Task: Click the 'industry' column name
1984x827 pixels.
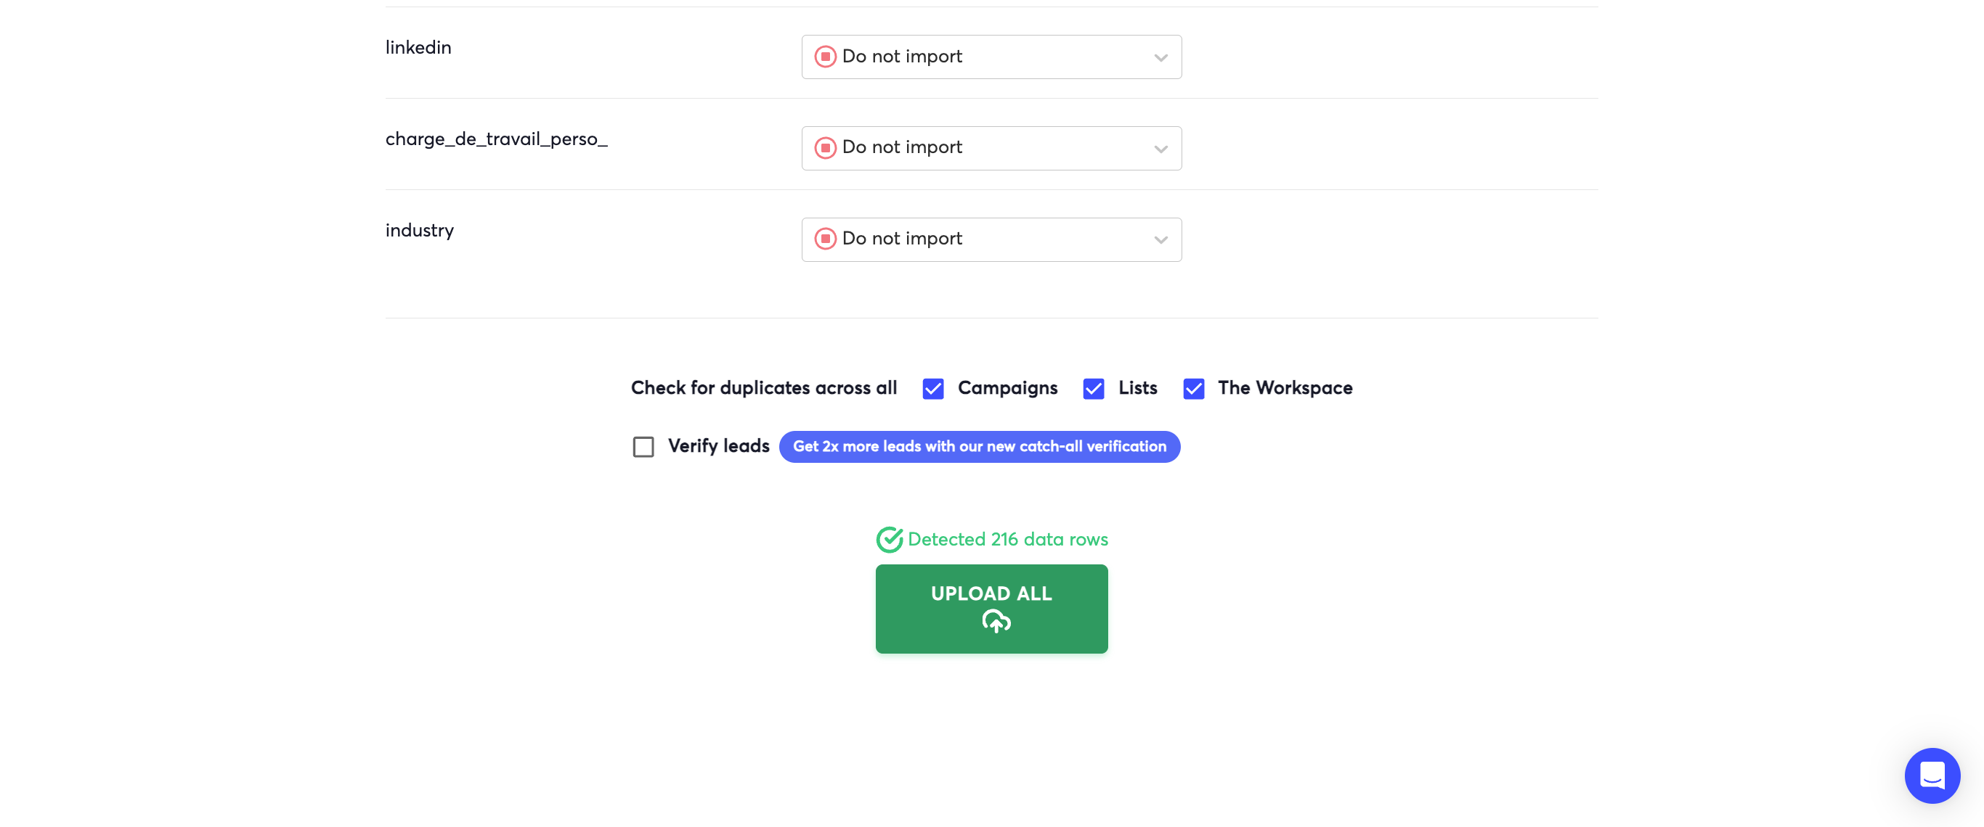Action: (x=420, y=231)
